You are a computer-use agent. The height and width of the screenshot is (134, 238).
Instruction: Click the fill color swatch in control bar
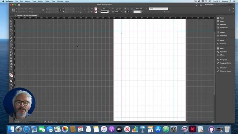[96, 9]
